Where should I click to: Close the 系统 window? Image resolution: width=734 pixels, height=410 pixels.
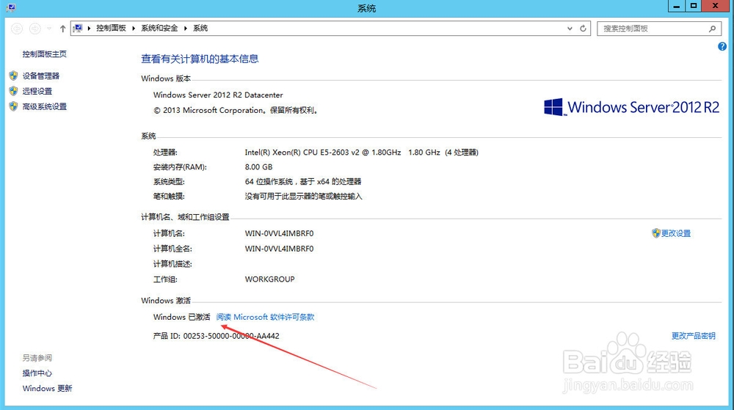715,6
